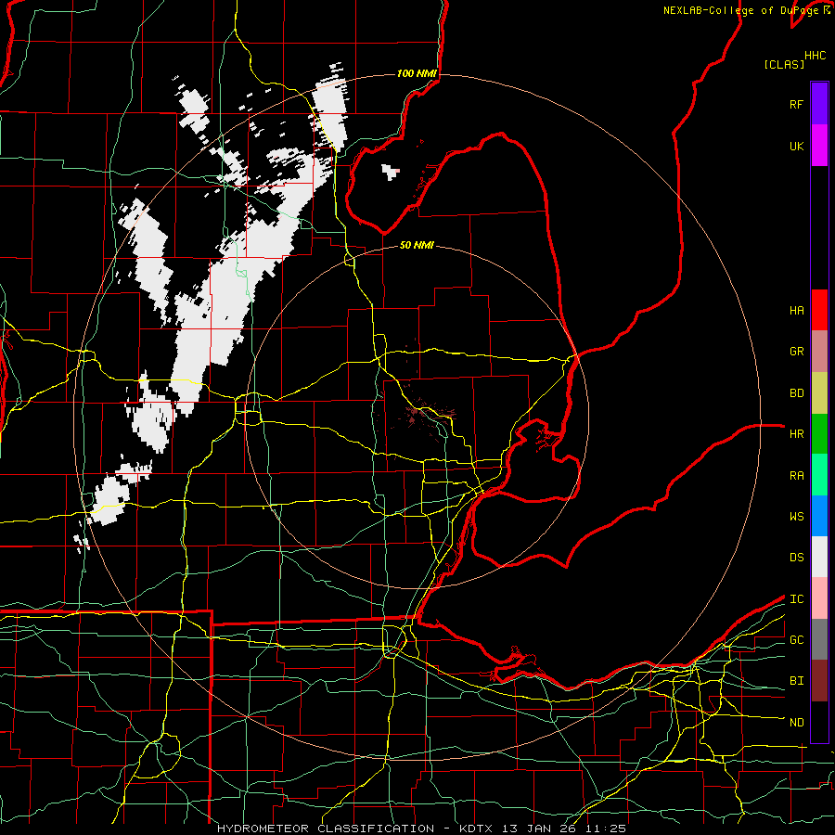835x835 pixels.
Task: Click the BI legend label
Action: click(x=797, y=681)
